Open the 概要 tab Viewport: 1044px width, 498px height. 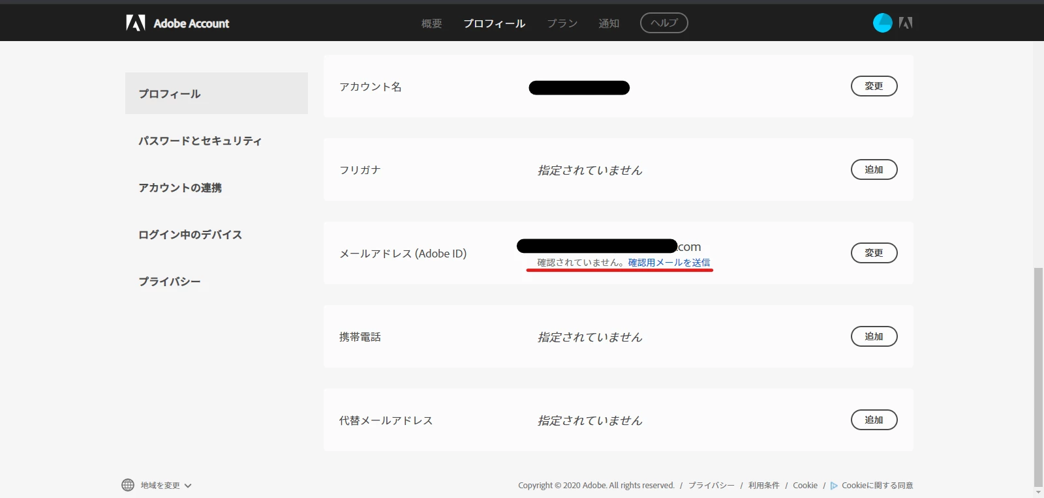tap(431, 23)
